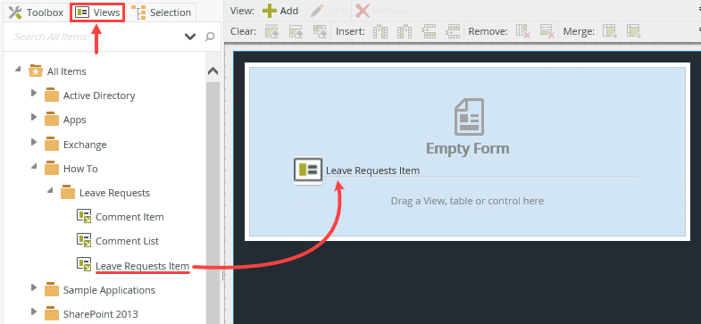Expand the Active Directory folder

pyautogui.click(x=34, y=93)
